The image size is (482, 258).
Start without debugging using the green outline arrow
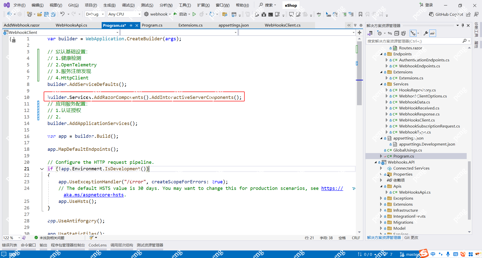pos(194,14)
